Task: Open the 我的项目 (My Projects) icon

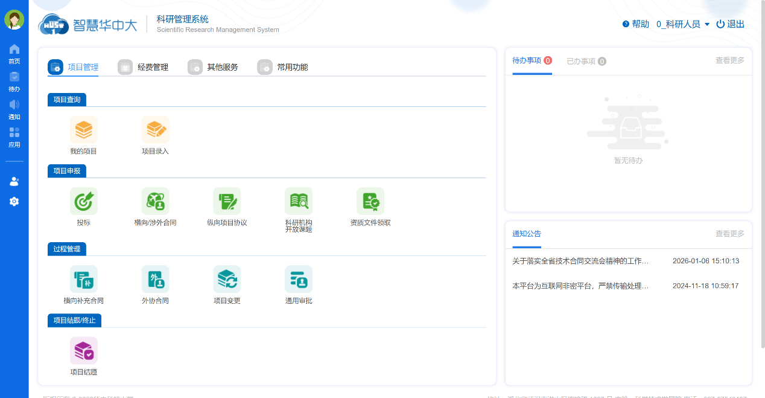Action: (x=83, y=134)
